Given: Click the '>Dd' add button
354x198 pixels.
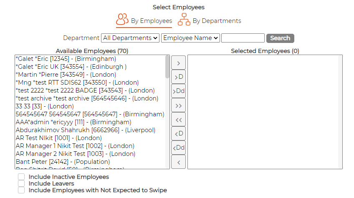Looking at the screenshot, I should pos(178,91).
